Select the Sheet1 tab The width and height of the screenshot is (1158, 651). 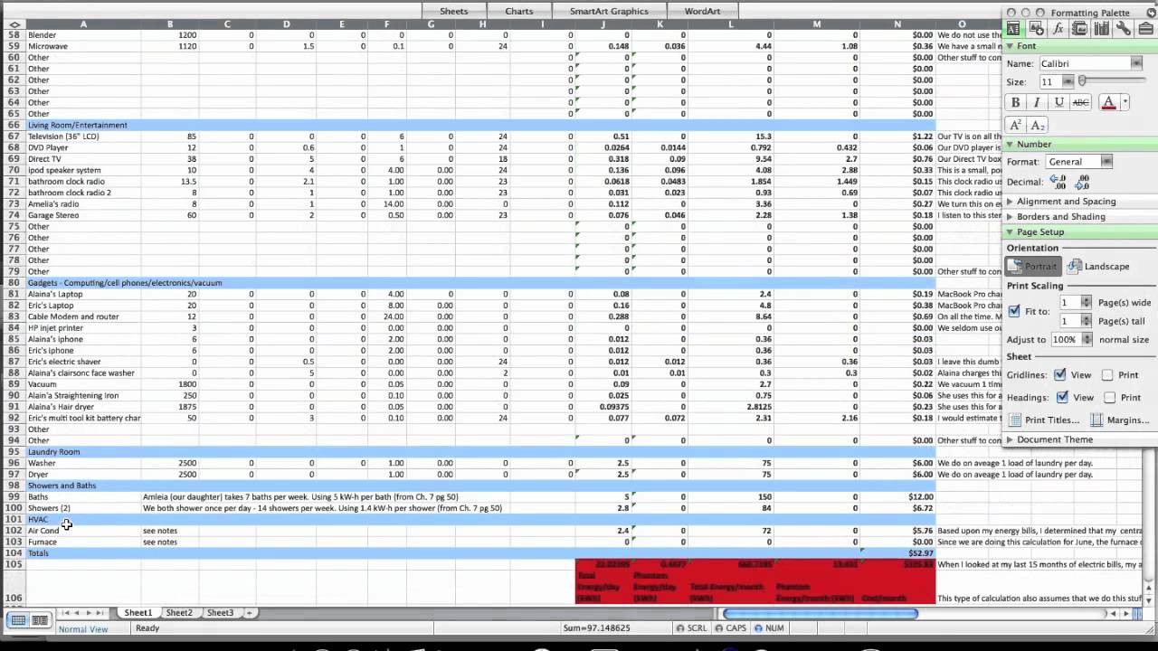pyautogui.click(x=138, y=613)
